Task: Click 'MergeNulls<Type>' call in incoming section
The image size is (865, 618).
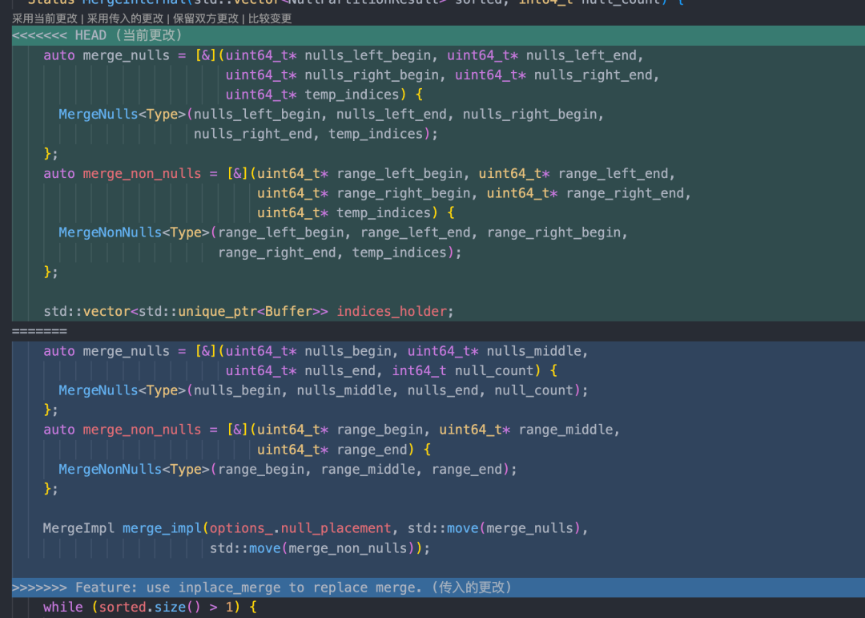Action: [x=123, y=390]
